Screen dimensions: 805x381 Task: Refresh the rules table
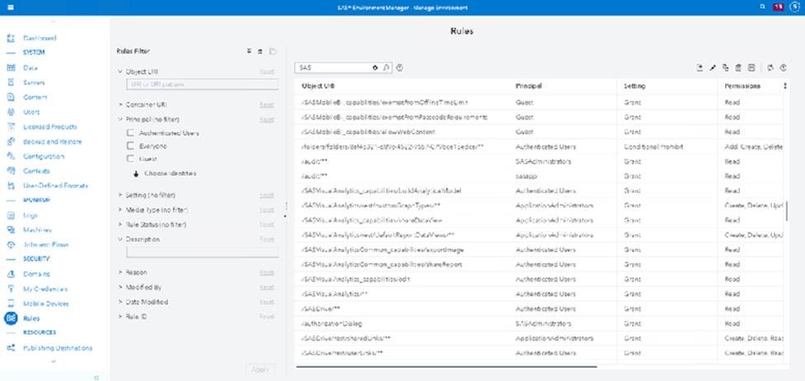[770, 68]
